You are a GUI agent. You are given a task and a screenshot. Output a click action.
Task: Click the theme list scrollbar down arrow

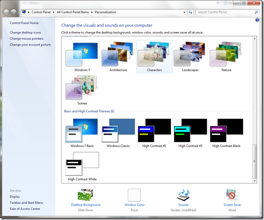pyautogui.click(x=254, y=181)
